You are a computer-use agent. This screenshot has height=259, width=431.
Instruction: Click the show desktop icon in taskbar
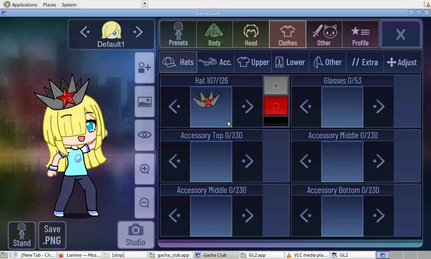tap(3, 255)
